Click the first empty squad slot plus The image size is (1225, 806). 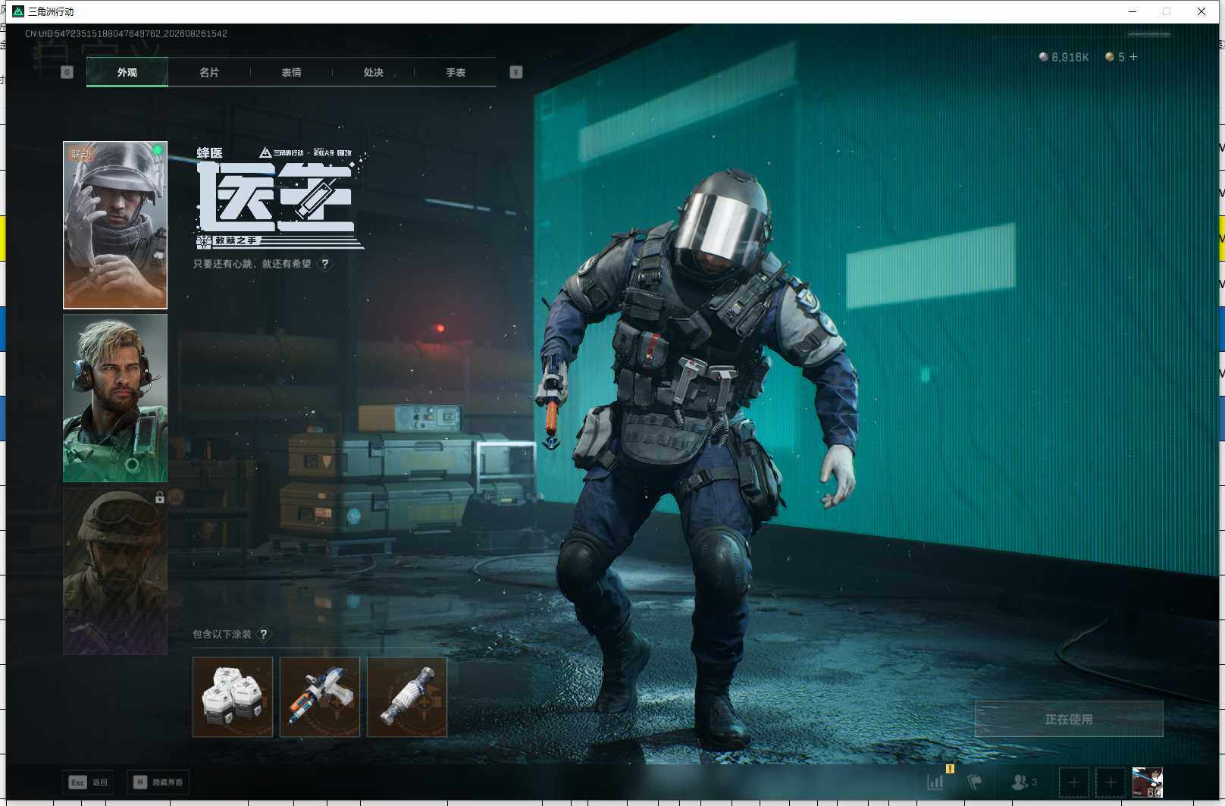pyautogui.click(x=1074, y=782)
